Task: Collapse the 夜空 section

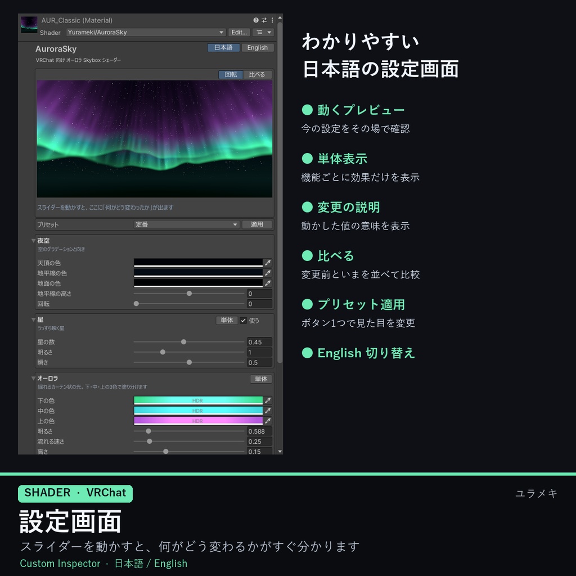Action: click(33, 241)
